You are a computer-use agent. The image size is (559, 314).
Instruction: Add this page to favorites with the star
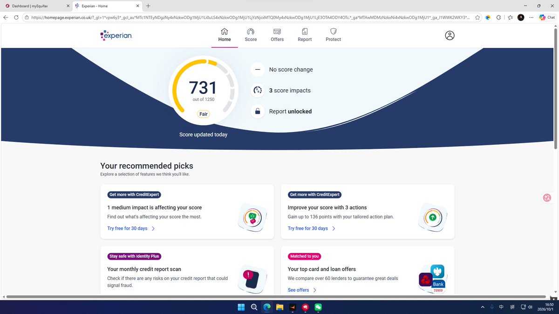pyautogui.click(x=477, y=17)
